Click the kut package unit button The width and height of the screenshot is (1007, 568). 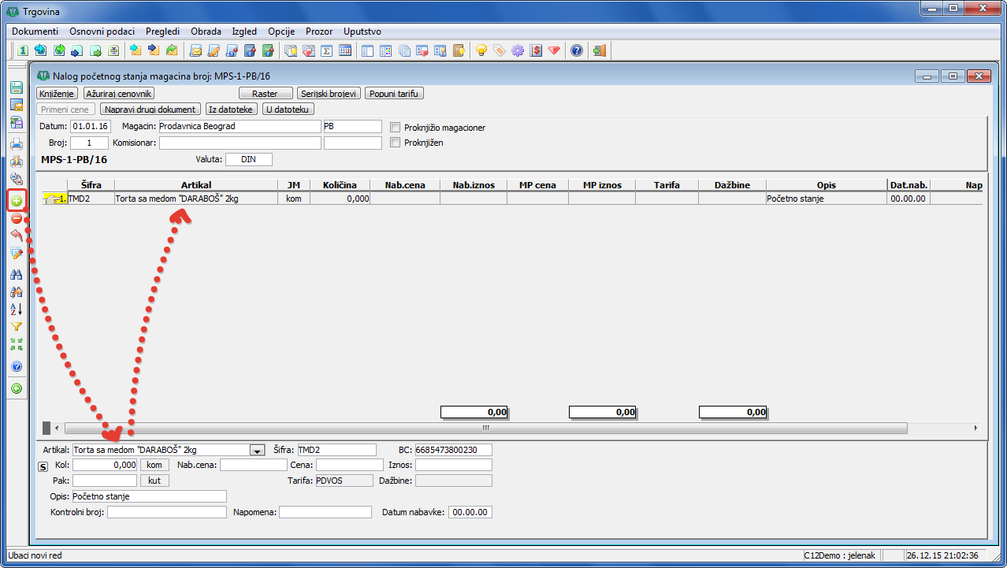(154, 481)
